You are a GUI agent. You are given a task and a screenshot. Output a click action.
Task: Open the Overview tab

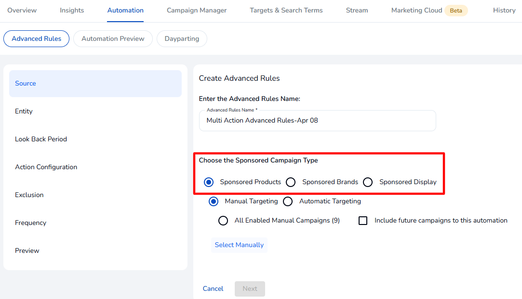[22, 11]
